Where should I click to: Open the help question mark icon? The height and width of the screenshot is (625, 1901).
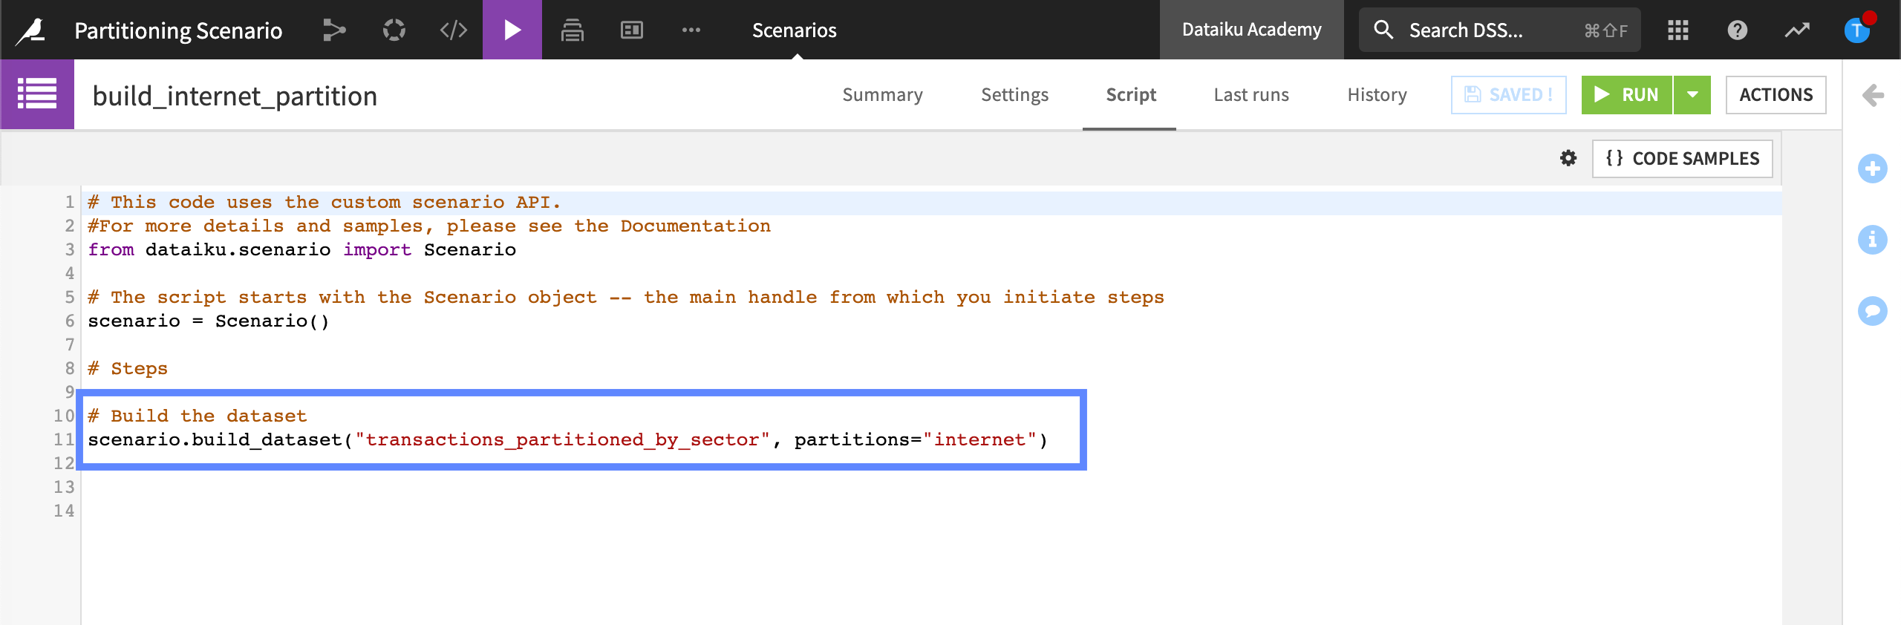pyautogui.click(x=1737, y=30)
